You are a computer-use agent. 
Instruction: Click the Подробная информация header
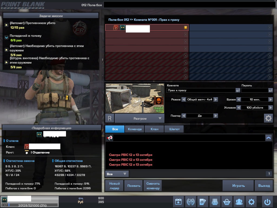[x=51, y=128]
